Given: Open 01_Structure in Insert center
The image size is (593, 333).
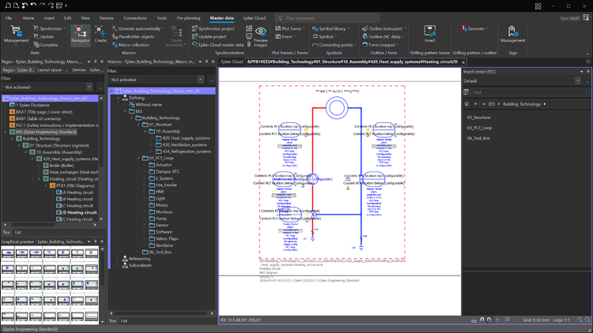Looking at the screenshot, I should coord(478,118).
